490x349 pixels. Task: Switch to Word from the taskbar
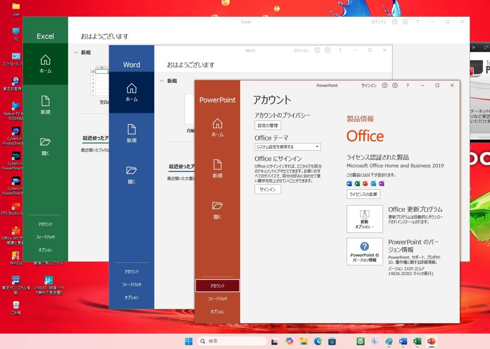(403, 341)
